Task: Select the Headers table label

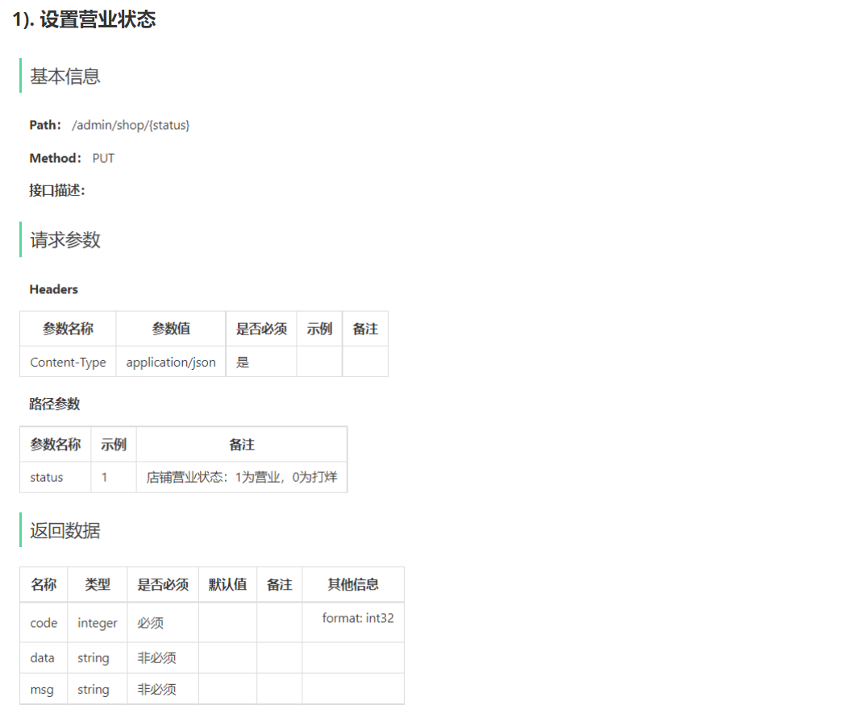Action: (x=53, y=289)
